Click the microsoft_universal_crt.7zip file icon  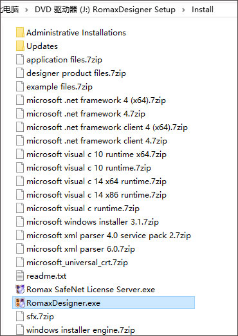click(x=20, y=262)
